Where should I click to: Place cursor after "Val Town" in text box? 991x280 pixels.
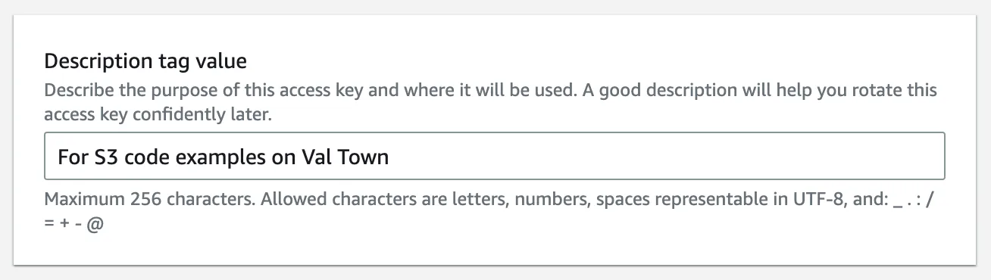tap(390, 157)
